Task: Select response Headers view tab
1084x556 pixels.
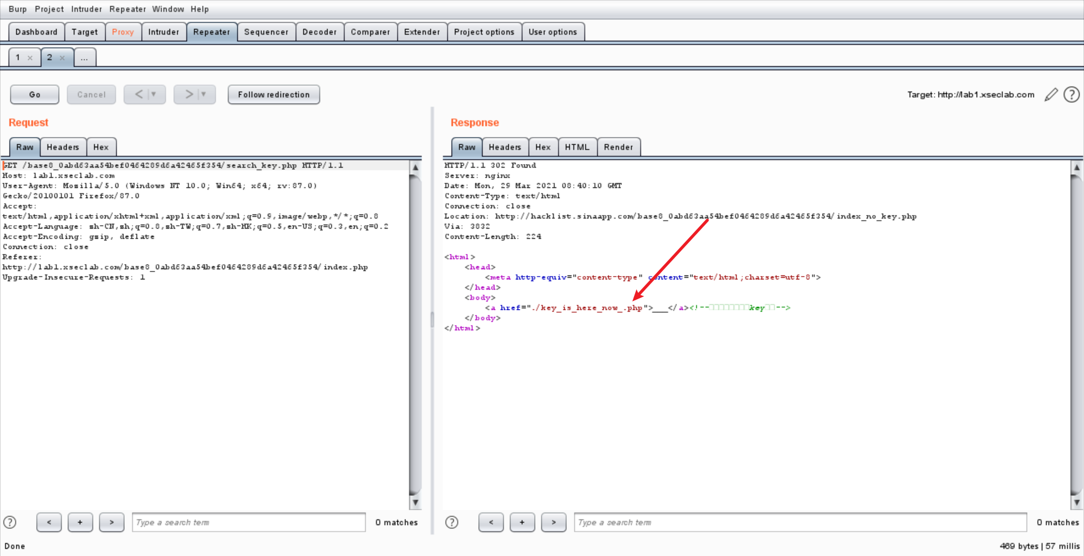Action: pos(505,147)
